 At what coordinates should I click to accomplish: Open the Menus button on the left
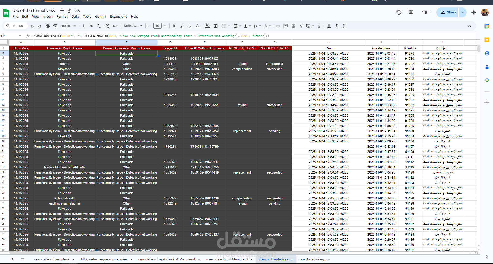pyautogui.click(x=15, y=26)
